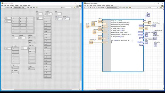Select the A array indicator terminal
Screen dimensions: 165x93
click(148, 15)
